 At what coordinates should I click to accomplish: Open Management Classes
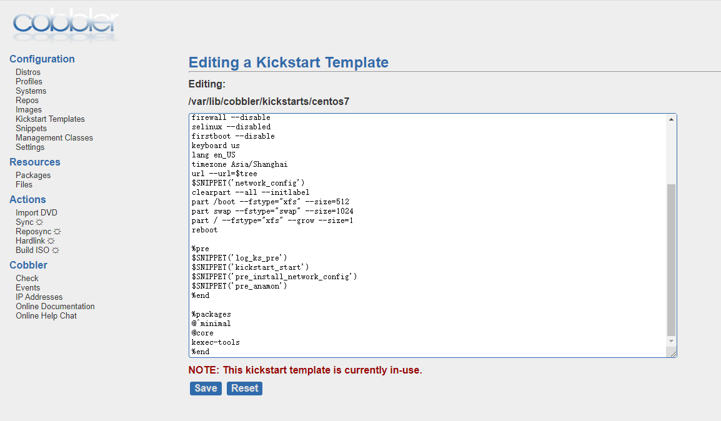click(54, 138)
